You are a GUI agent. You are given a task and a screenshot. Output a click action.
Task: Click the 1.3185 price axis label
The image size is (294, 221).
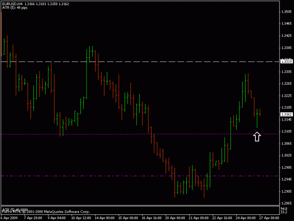point(286,107)
